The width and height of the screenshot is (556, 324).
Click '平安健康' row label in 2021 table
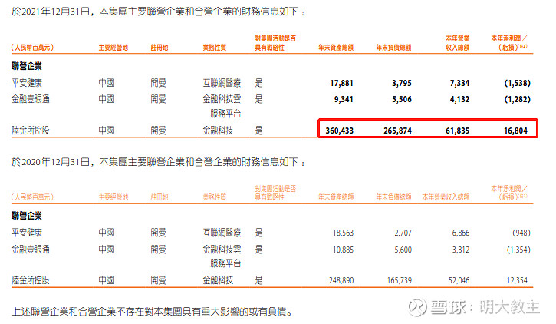tap(27, 83)
